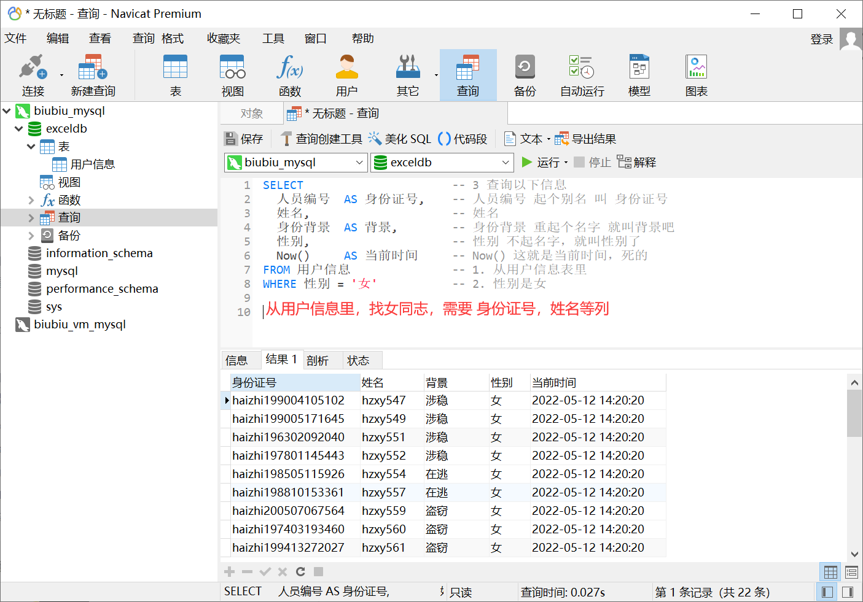Open the exceldb database dropdown
The height and width of the screenshot is (602, 863).
(506, 163)
